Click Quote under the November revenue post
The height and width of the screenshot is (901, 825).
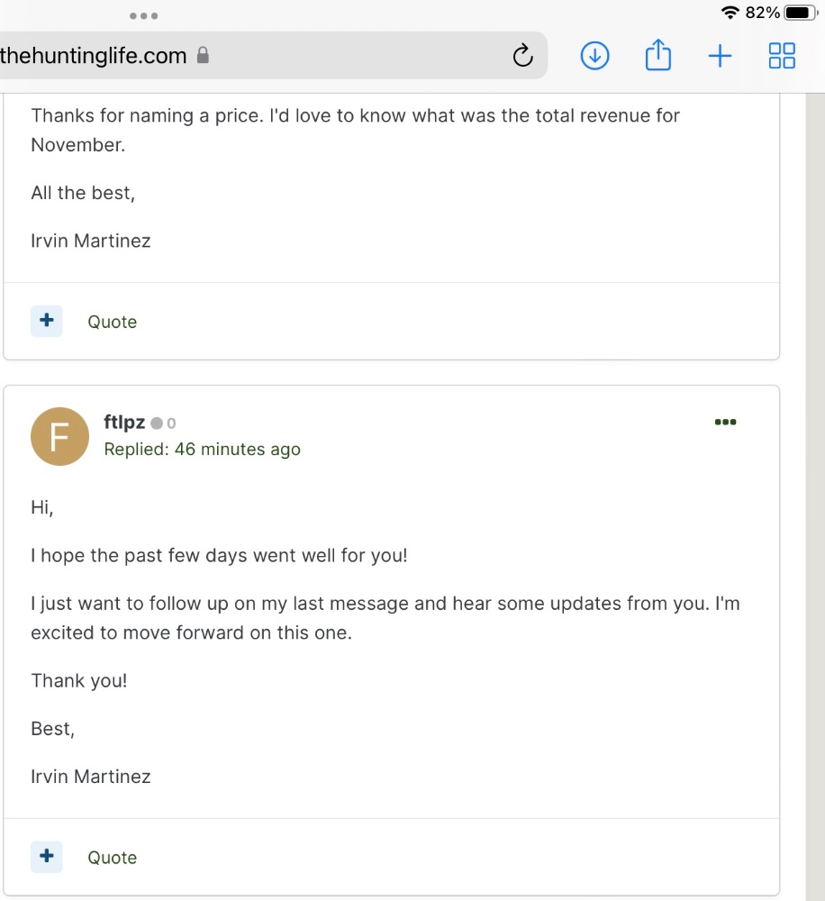(x=112, y=322)
